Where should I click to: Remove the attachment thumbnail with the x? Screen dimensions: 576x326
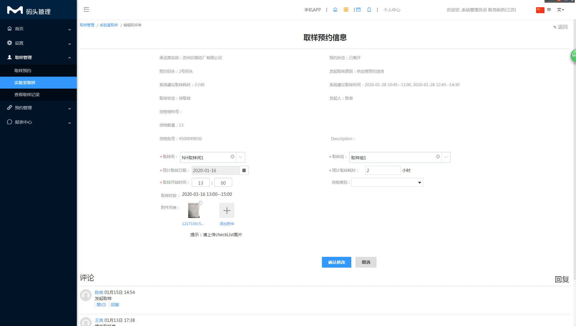(201, 203)
